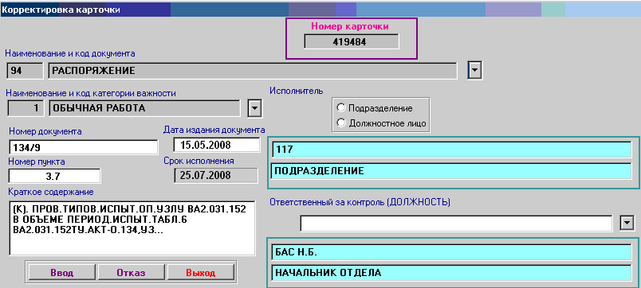
Task: Click the empty Ответственный за контроль combo field
Action: [456, 223]
